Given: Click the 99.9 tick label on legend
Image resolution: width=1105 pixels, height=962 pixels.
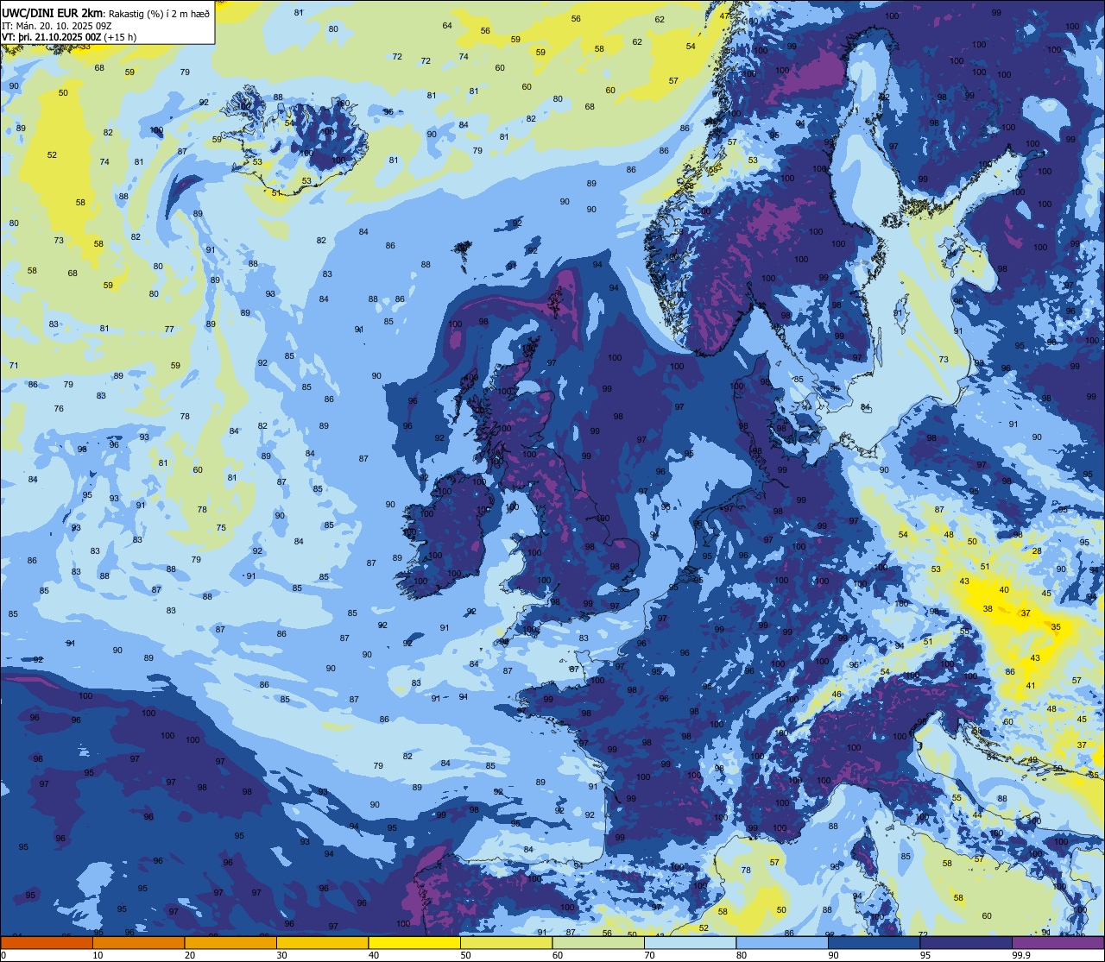Looking at the screenshot, I should pos(1022,955).
